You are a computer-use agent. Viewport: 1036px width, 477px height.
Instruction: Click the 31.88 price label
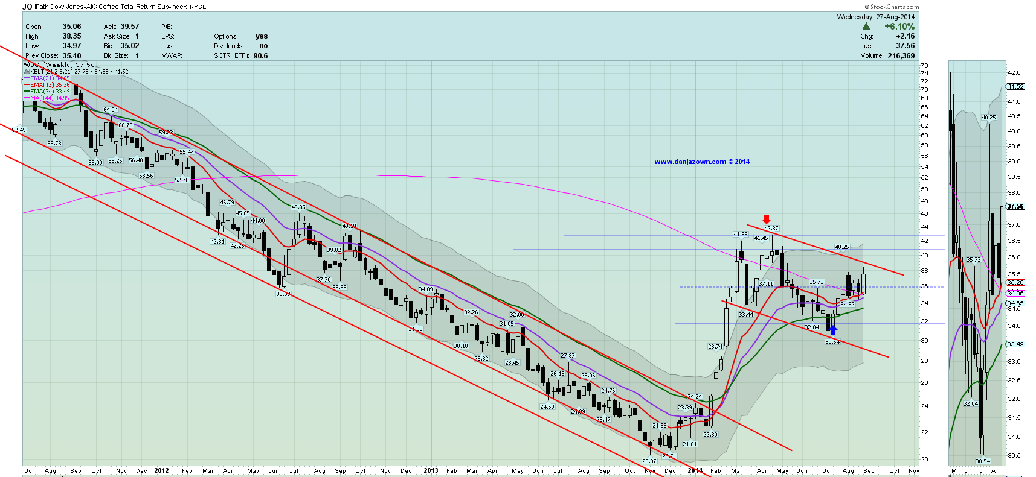point(416,329)
